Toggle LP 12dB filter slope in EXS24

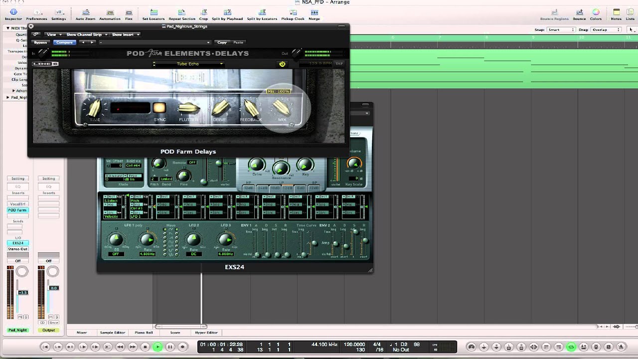coord(288,188)
